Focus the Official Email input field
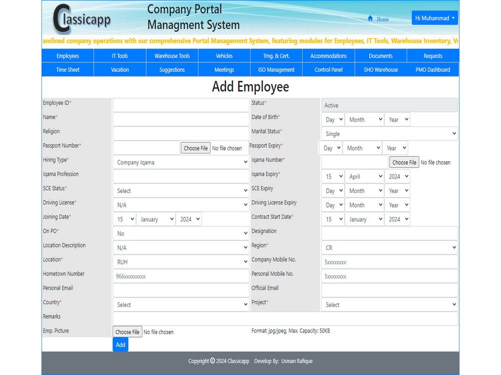This screenshot has height=375, width=501. coord(389,290)
